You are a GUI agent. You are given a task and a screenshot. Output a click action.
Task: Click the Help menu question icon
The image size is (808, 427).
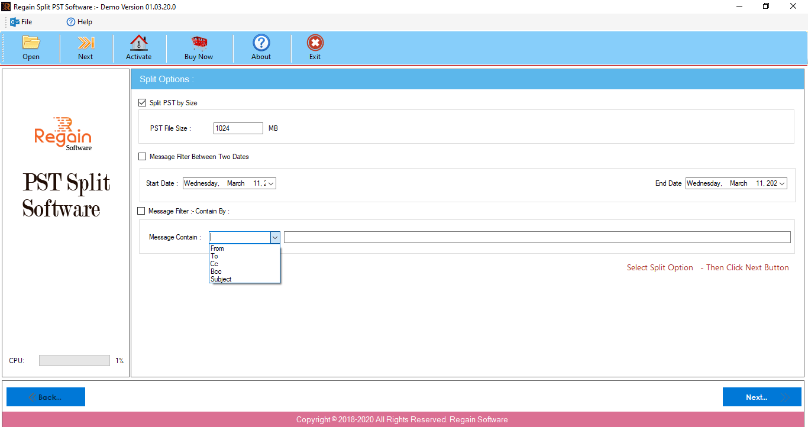tap(71, 22)
